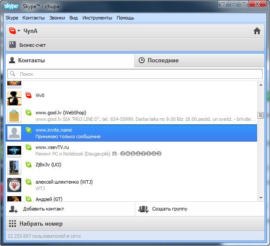Click the default avatar of www.invite.name

click(x=14, y=133)
